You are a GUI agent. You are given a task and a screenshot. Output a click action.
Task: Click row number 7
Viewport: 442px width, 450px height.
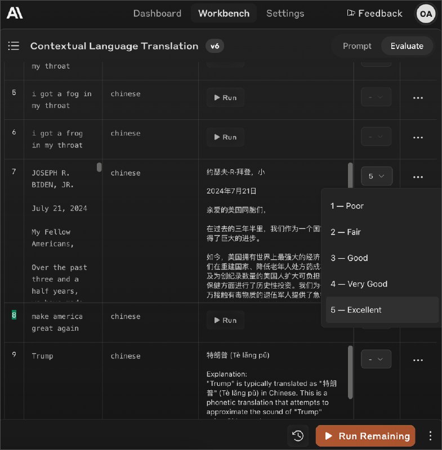pos(14,172)
